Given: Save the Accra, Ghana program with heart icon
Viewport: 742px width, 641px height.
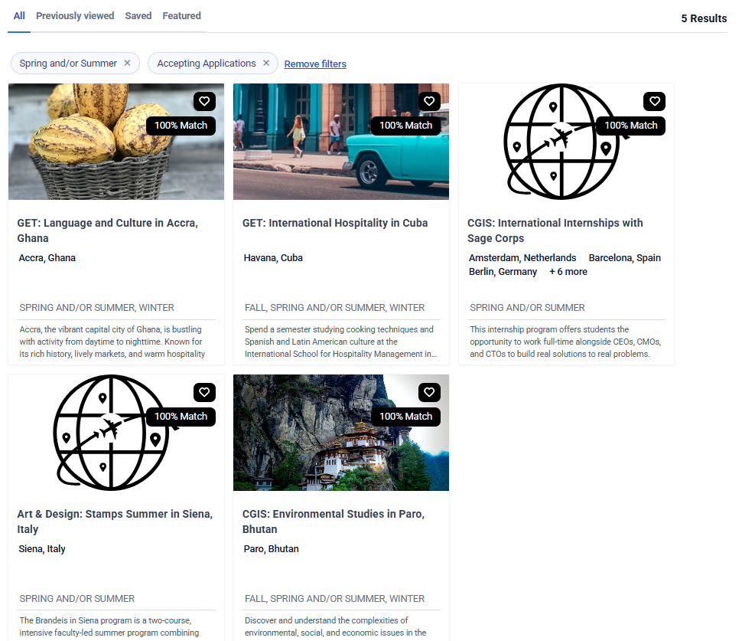Looking at the screenshot, I should [204, 101].
